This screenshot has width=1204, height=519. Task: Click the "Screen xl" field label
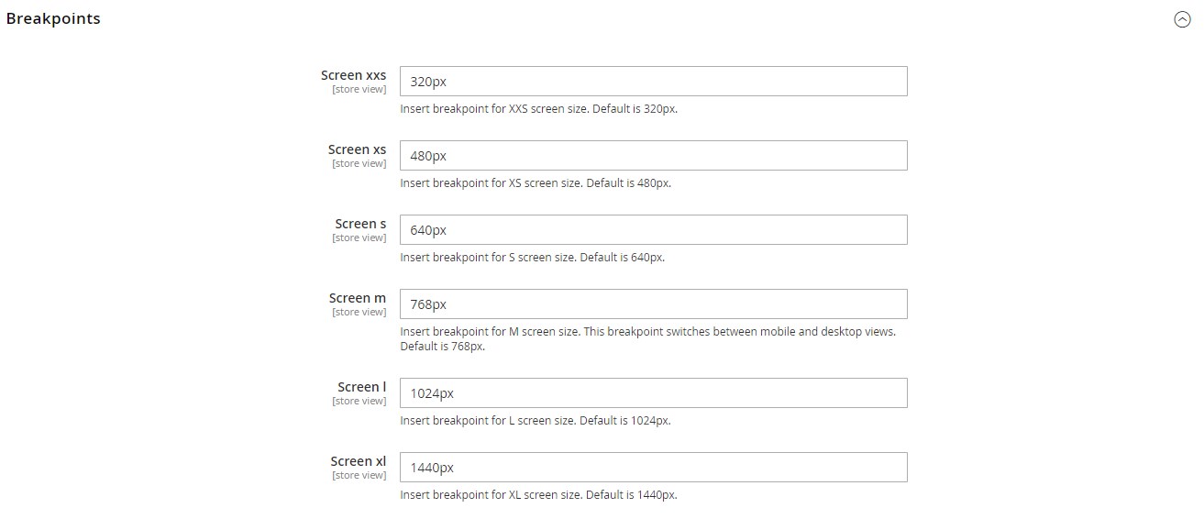(358, 461)
